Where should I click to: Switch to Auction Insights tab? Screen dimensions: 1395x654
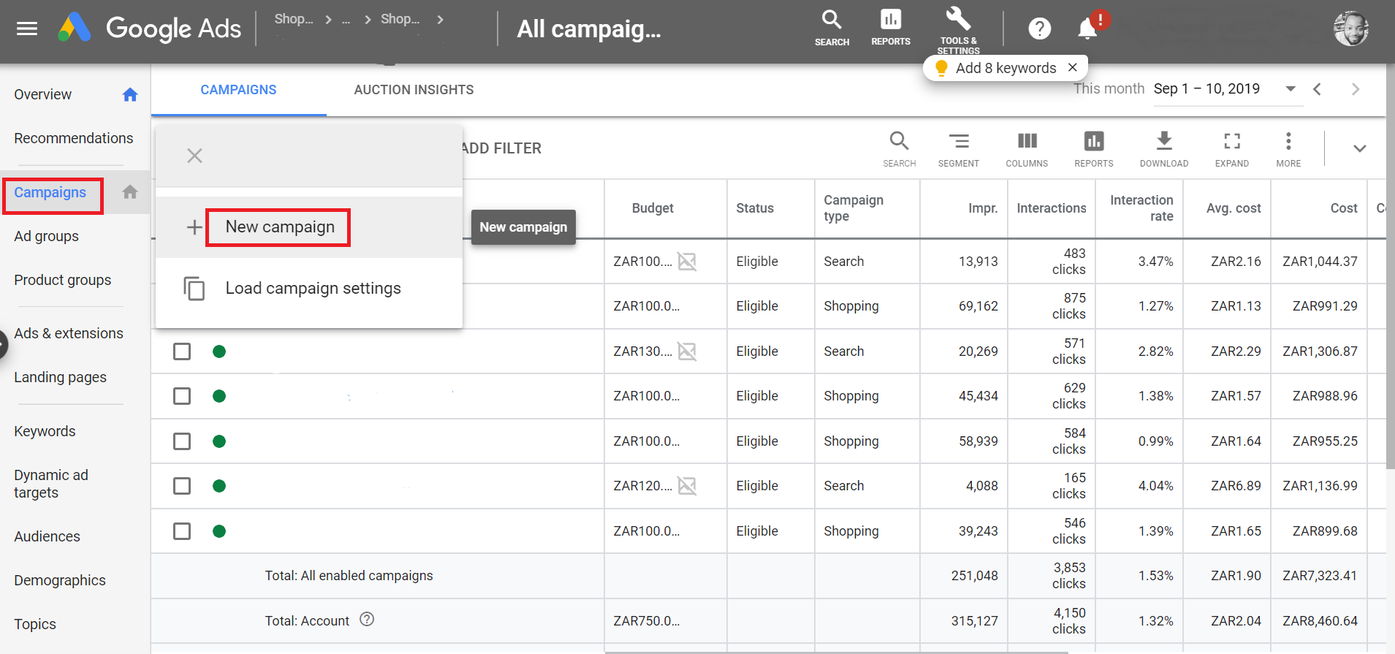(x=414, y=90)
